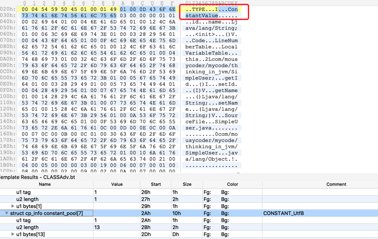Click the Color column header

[x=232, y=184]
